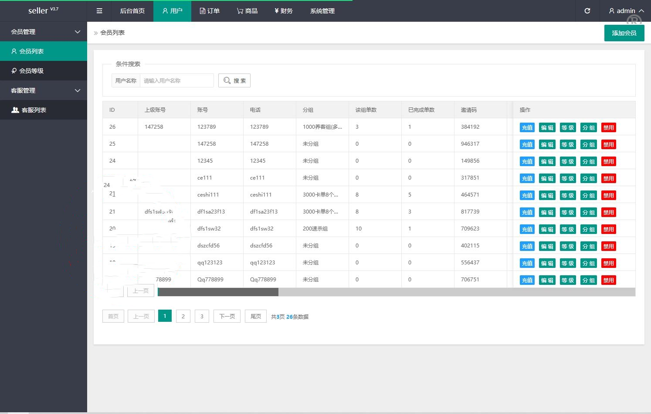Click 编辑 for user ce111
Screen dimensions: 651x414
coord(547,178)
